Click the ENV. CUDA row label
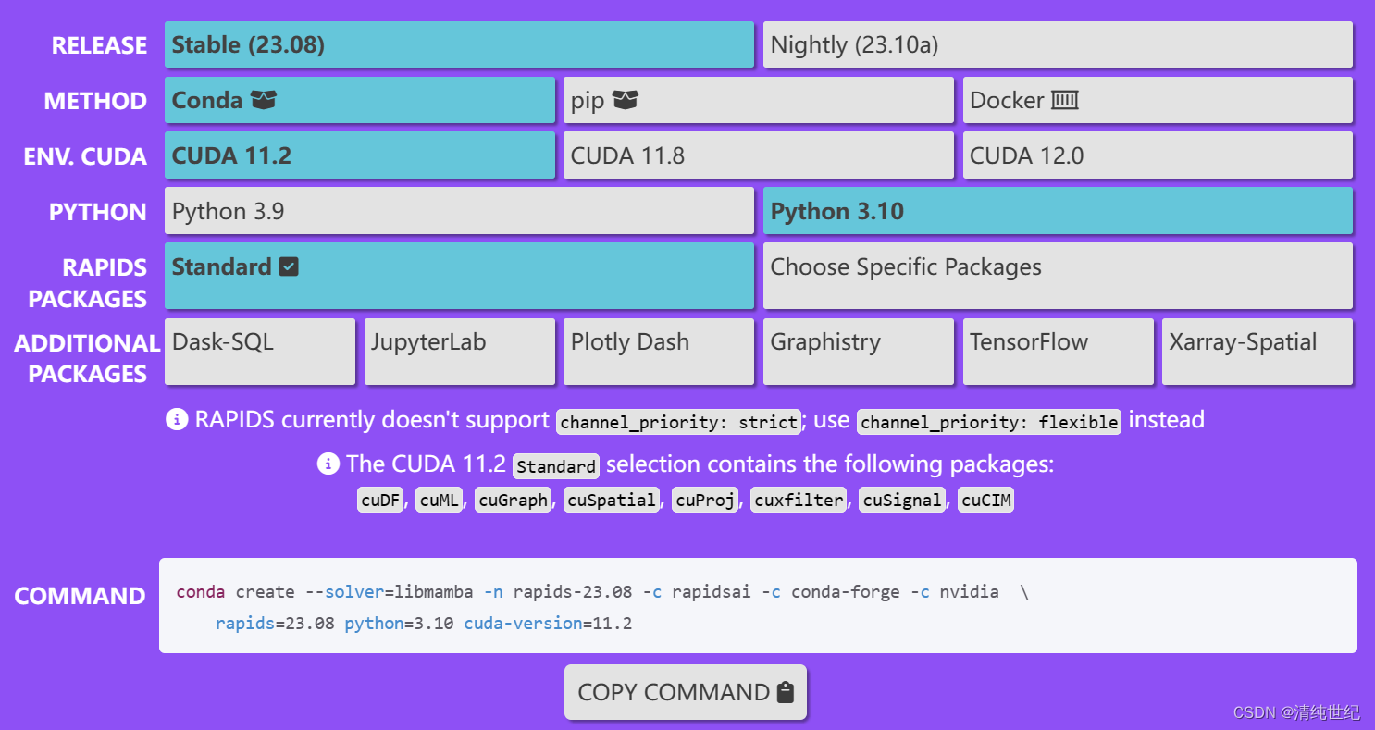Viewport: 1375px width, 730px height. (x=85, y=156)
